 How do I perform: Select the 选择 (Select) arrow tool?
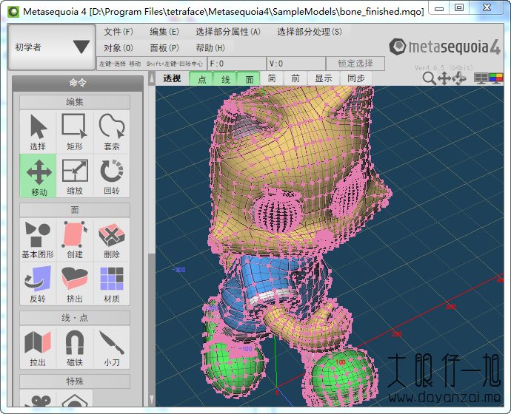(x=38, y=132)
